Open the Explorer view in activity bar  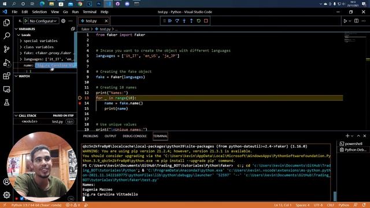point(6,23)
